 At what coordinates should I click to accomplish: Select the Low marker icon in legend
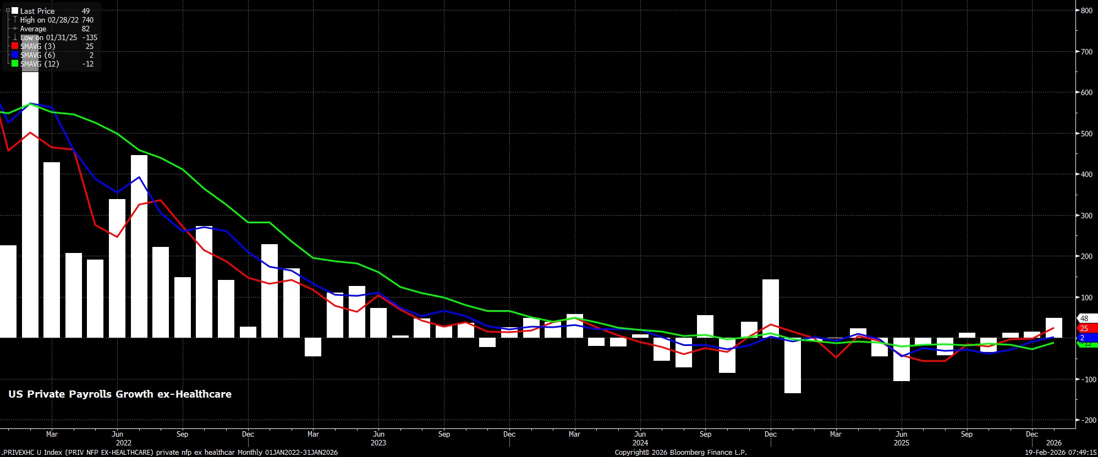tap(15, 37)
